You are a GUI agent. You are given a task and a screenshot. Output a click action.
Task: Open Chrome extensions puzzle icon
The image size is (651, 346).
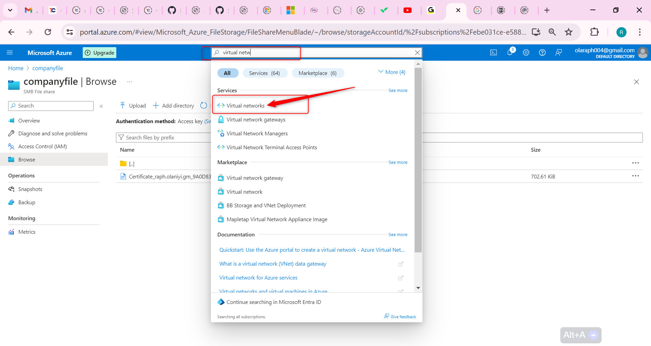(594, 32)
